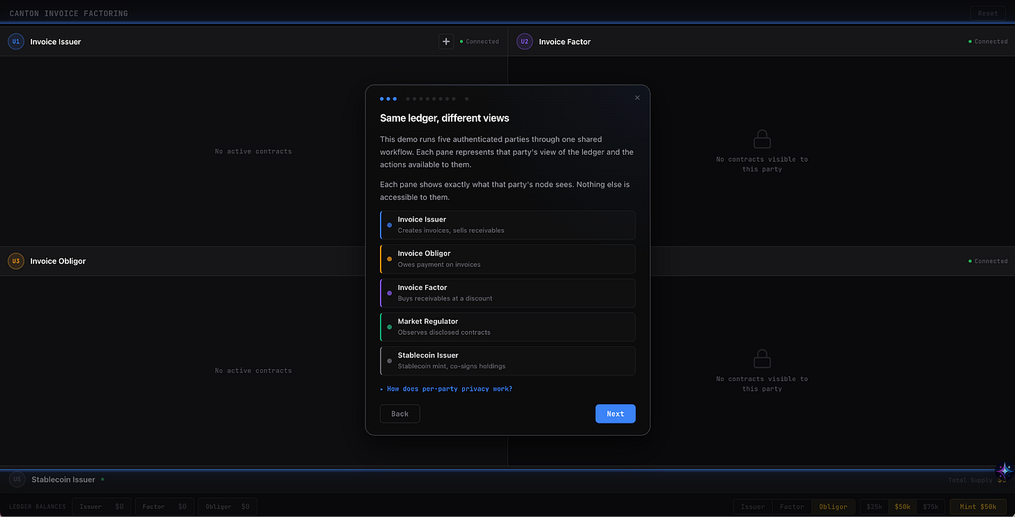Viewport: 1015px width, 517px height.
Task: Click the U2 badge beside Invoice Factor
Action: pos(525,42)
